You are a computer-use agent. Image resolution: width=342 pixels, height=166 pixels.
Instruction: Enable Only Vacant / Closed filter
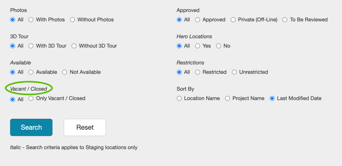pos(31,99)
